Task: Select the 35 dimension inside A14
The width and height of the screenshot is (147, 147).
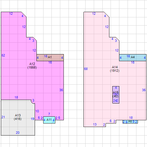Action: (x=144, y=90)
